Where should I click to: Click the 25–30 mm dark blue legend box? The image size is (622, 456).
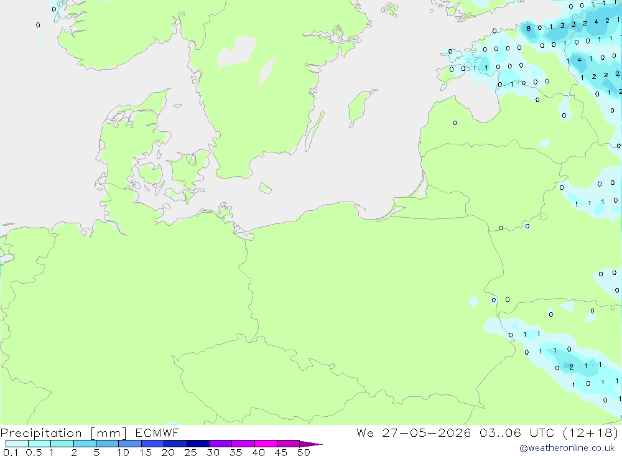[x=198, y=444]
